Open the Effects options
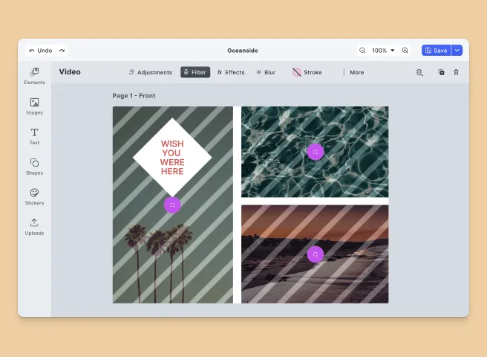This screenshot has height=357, width=487. 231,72
